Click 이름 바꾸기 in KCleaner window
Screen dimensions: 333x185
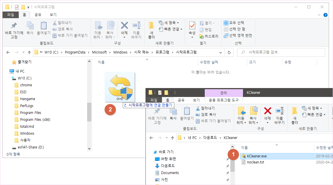280,116
